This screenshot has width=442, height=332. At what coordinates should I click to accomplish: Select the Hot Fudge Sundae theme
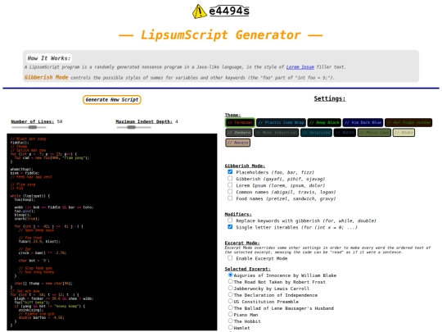tap(408, 122)
